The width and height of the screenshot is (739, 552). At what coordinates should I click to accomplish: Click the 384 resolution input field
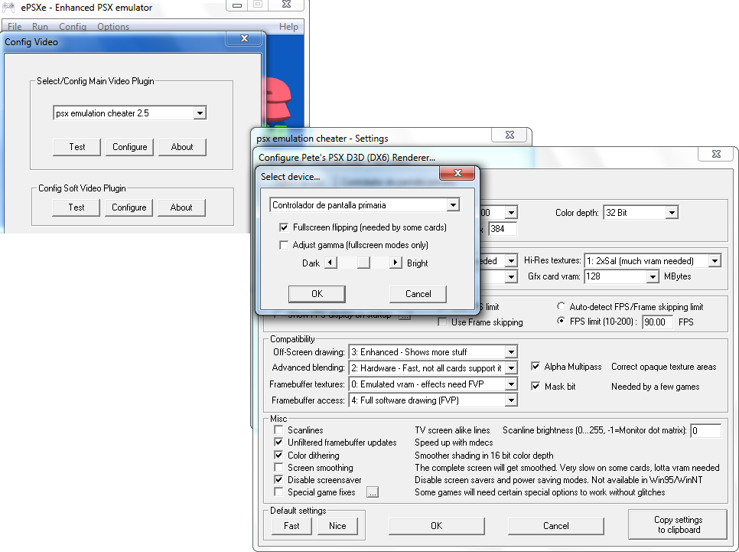[503, 229]
